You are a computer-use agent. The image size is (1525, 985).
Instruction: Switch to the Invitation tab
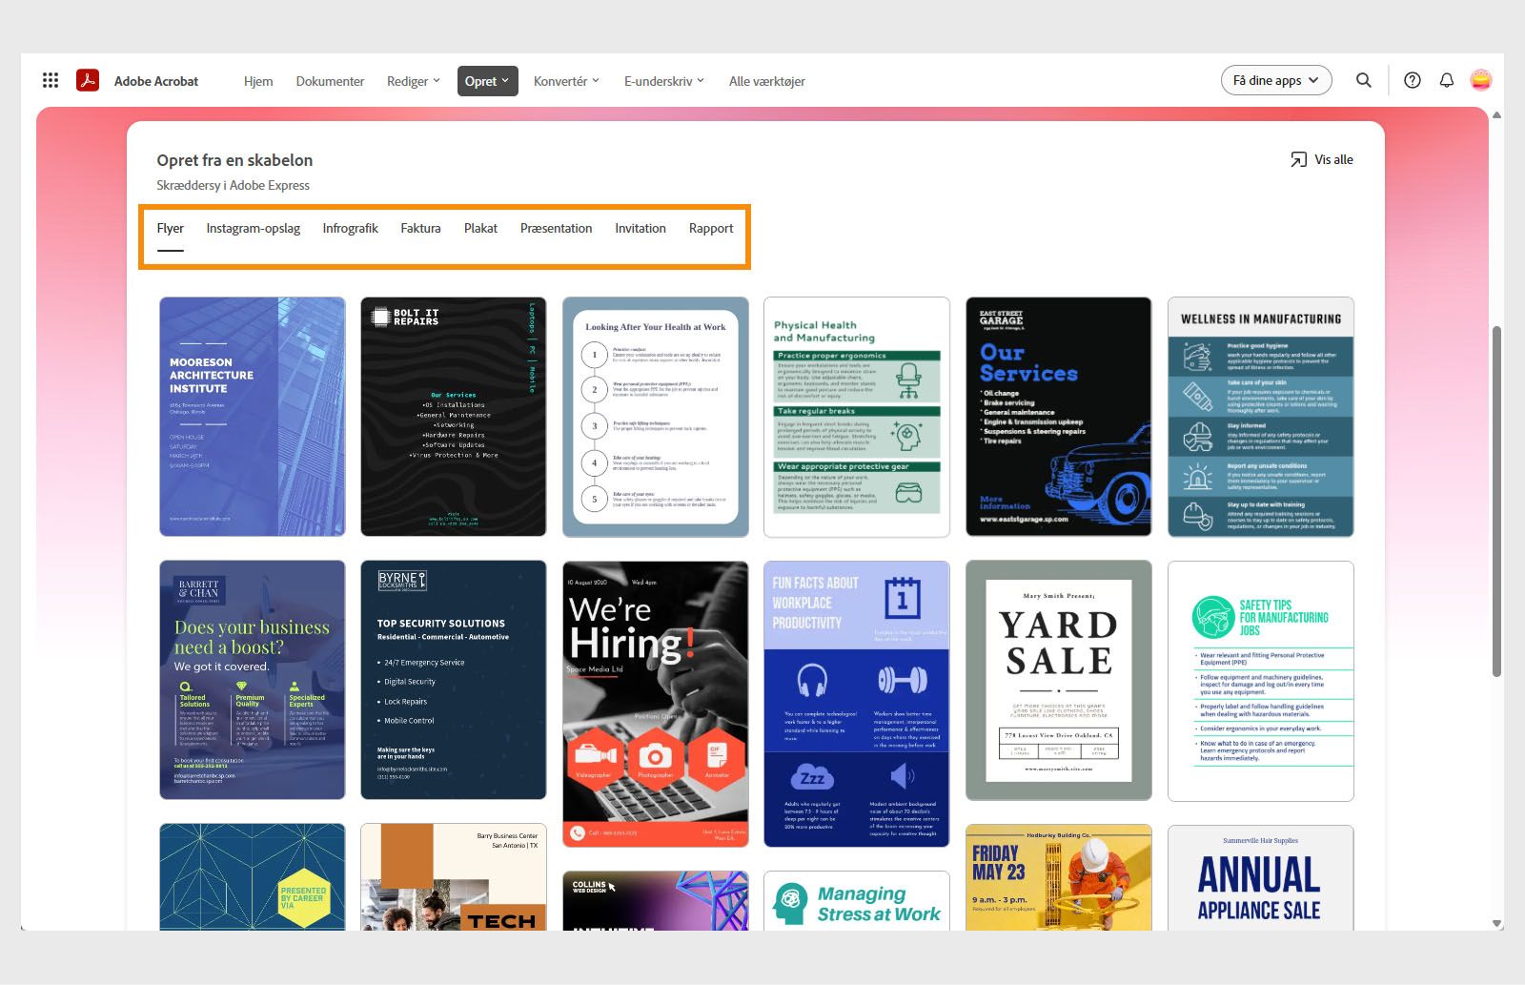640,229
